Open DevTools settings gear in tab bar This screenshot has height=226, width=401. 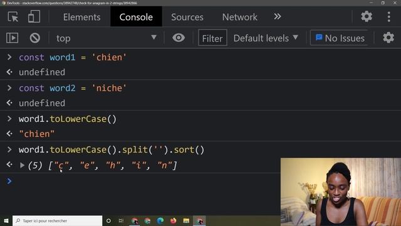click(x=367, y=17)
